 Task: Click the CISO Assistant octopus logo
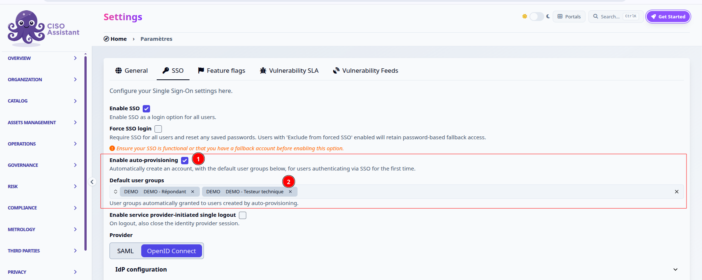pyautogui.click(x=44, y=28)
